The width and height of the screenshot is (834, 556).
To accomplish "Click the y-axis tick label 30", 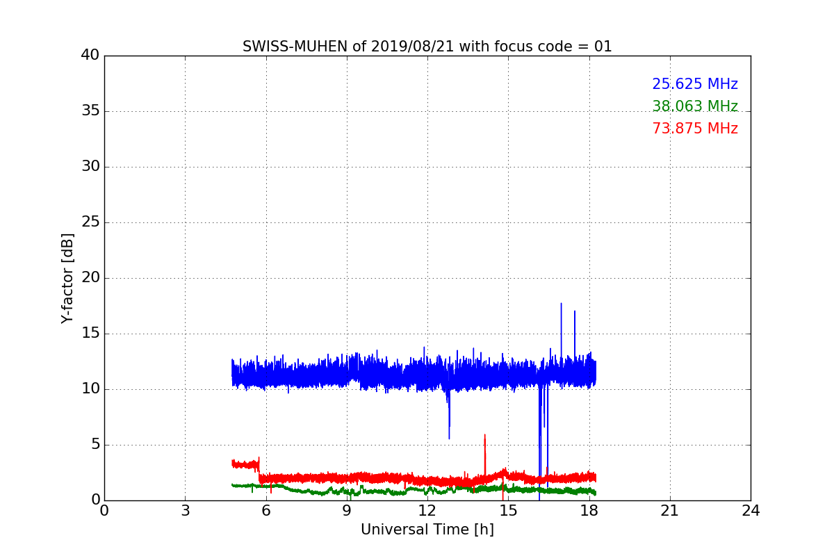I will tap(90, 167).
